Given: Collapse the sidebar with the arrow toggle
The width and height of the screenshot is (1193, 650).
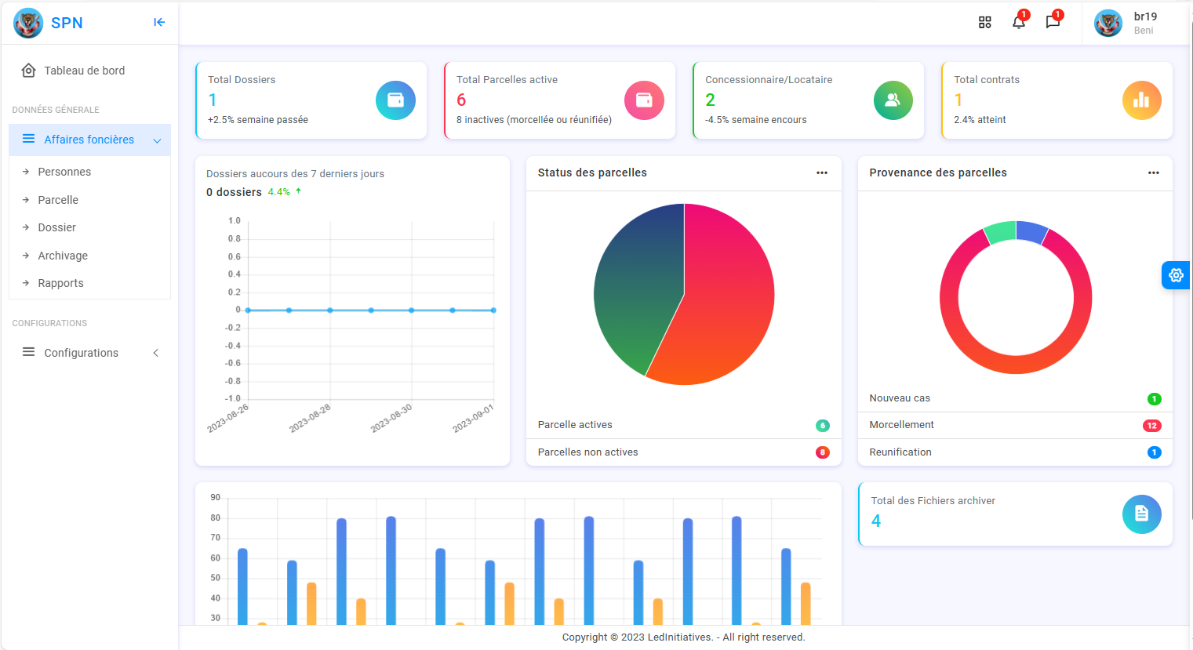Looking at the screenshot, I should click(159, 23).
